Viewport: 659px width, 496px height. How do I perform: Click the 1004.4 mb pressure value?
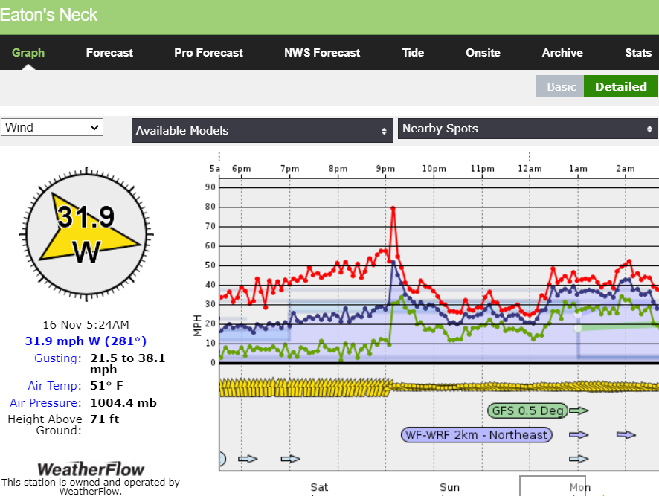click(x=123, y=403)
